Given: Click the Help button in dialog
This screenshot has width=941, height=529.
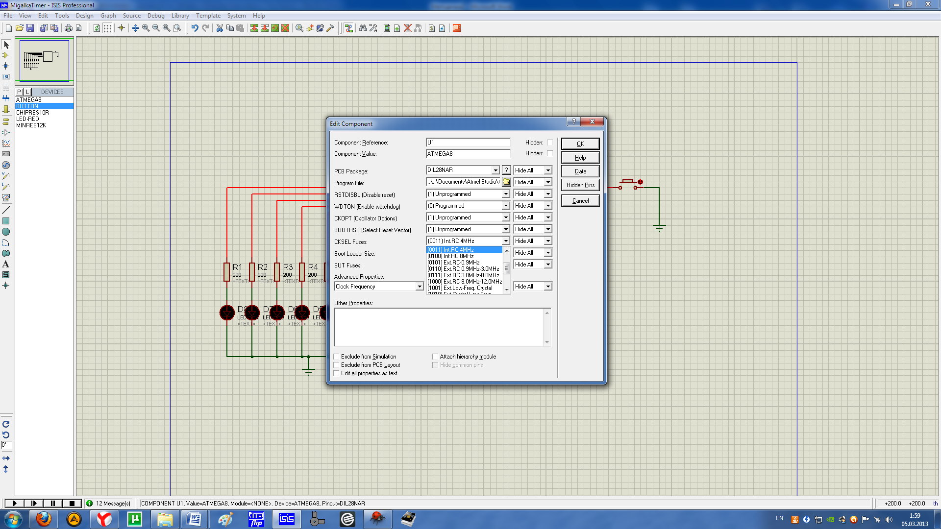Looking at the screenshot, I should point(580,157).
